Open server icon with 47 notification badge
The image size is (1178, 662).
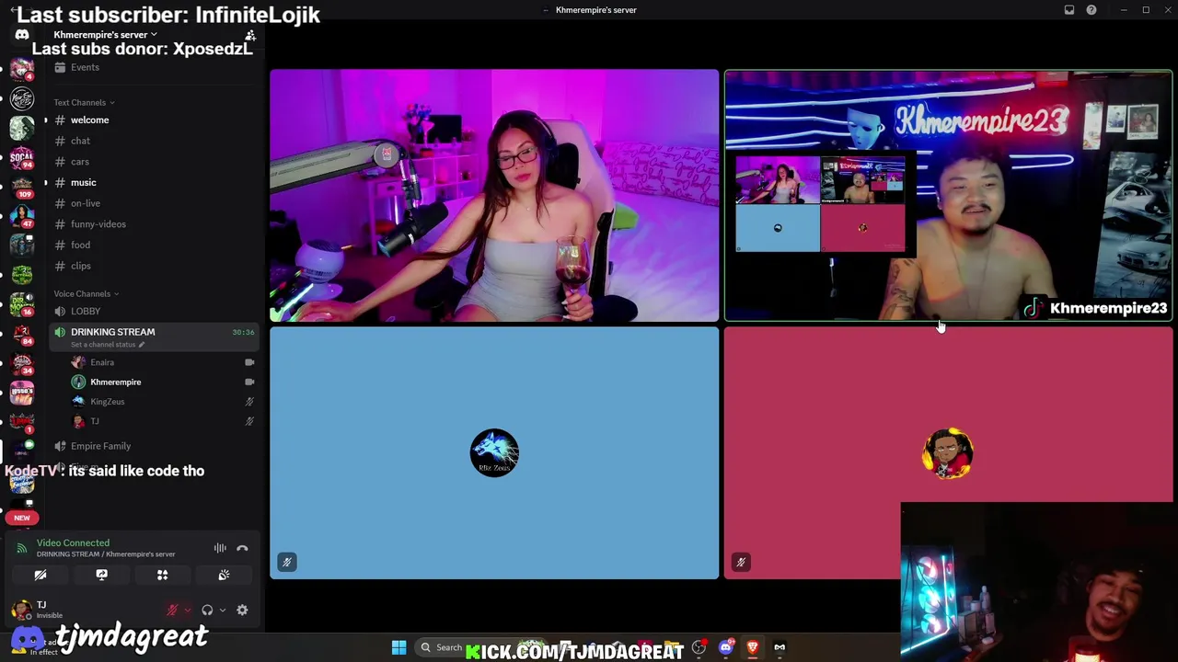22,215
